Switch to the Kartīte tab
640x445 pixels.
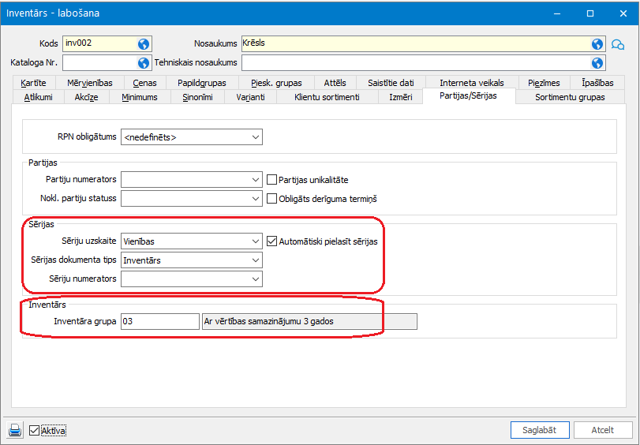point(33,83)
